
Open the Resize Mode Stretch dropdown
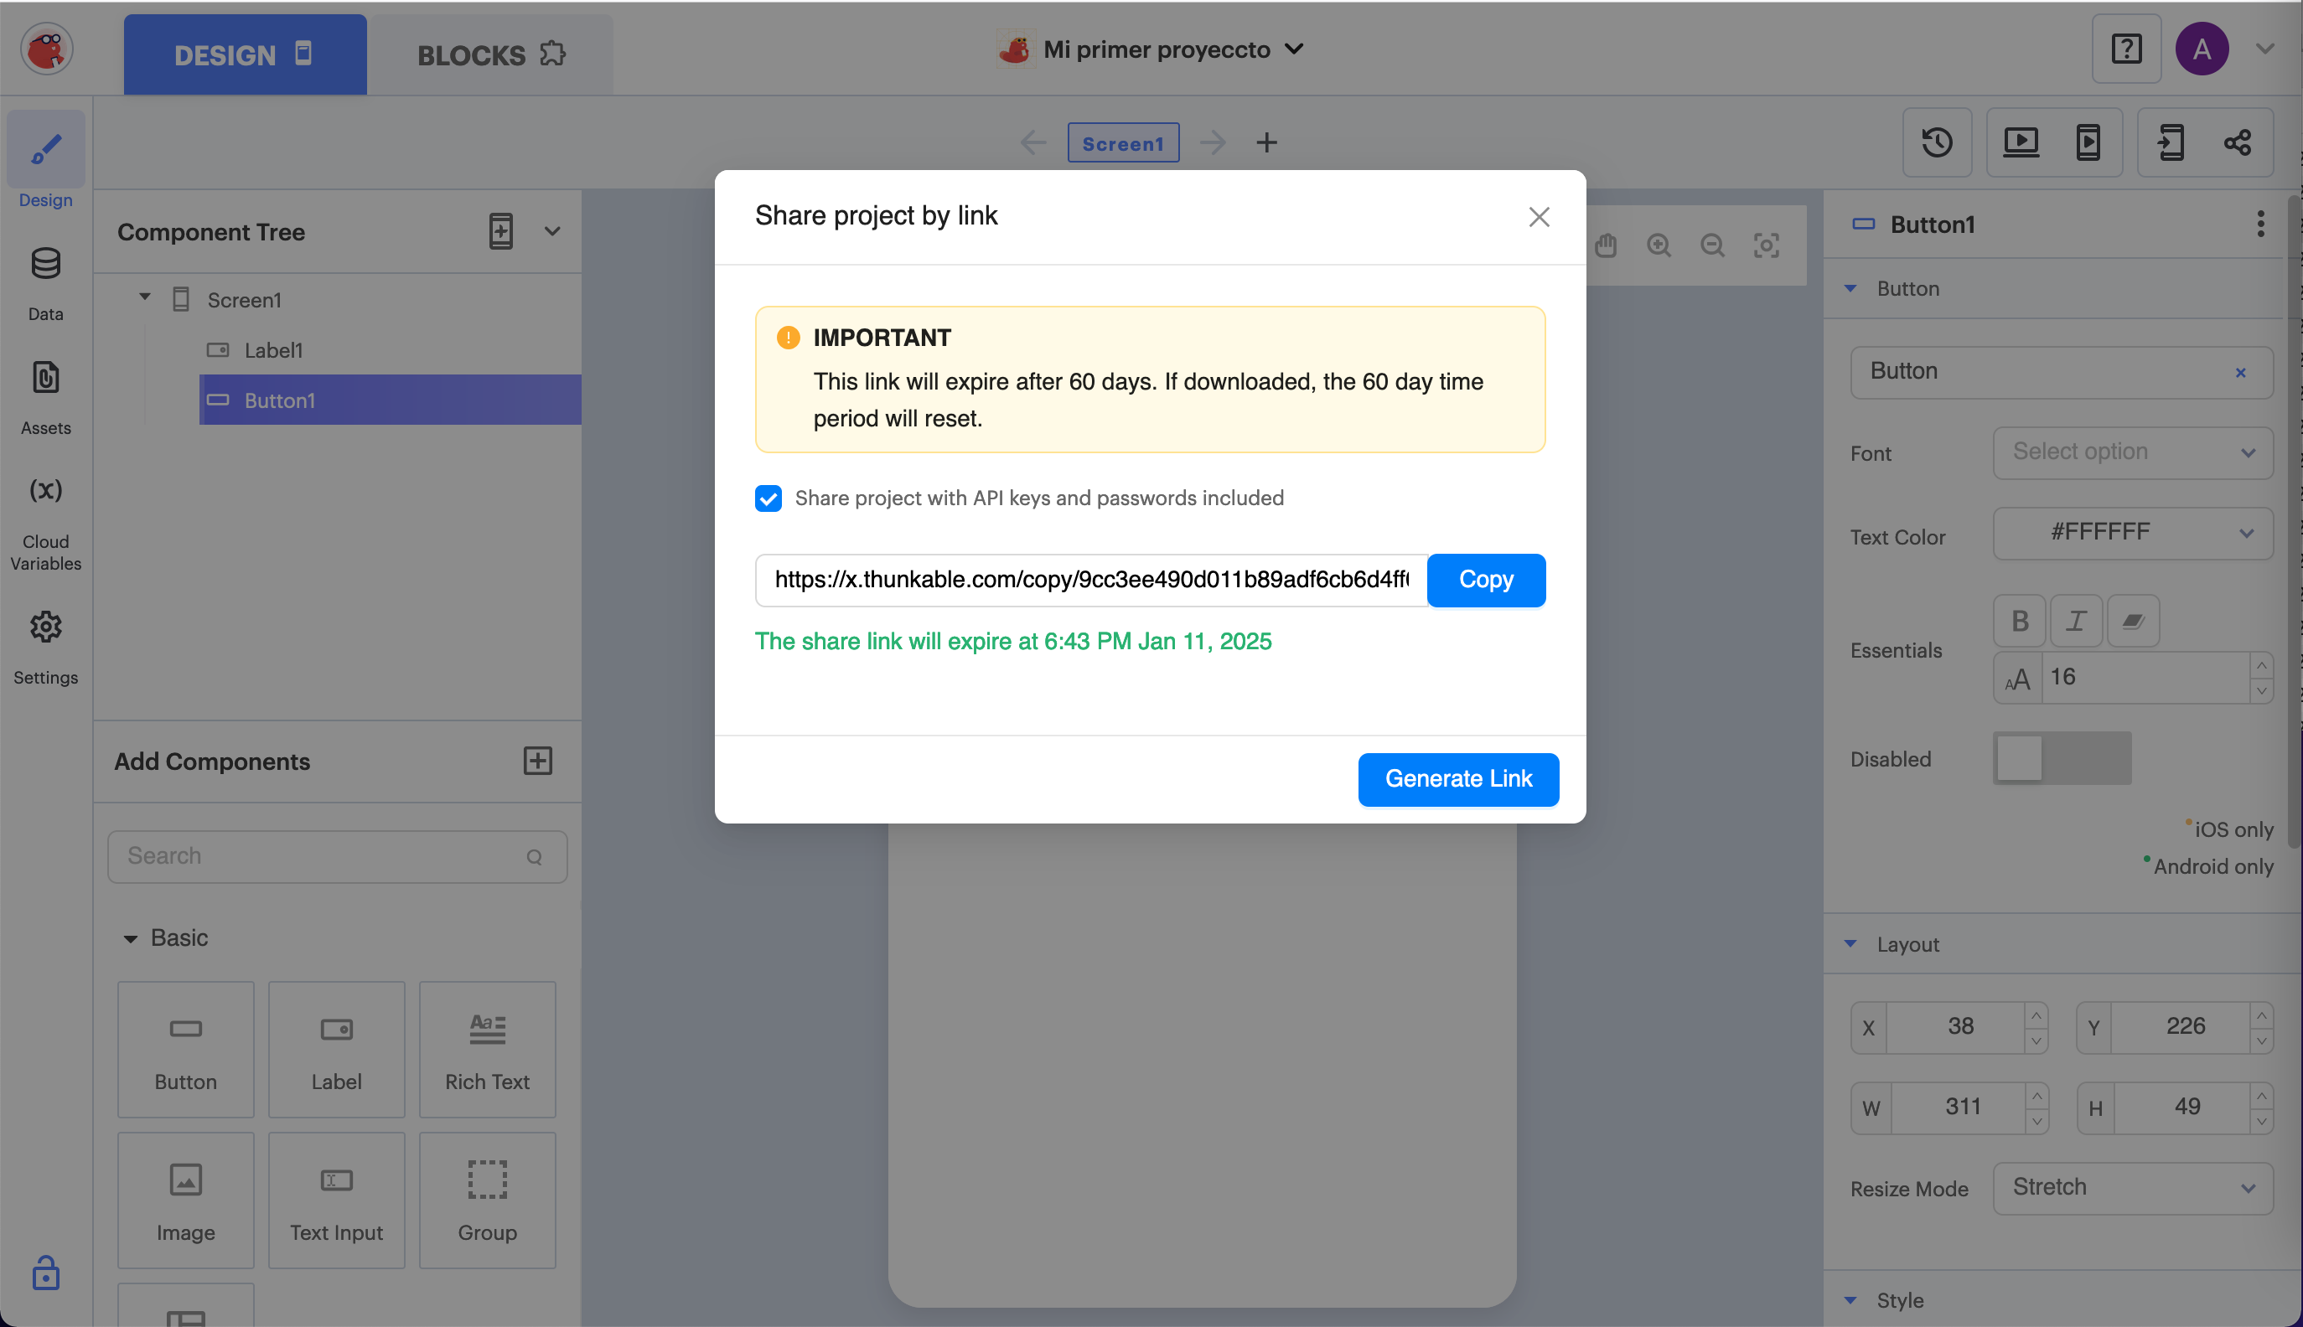(2133, 1188)
